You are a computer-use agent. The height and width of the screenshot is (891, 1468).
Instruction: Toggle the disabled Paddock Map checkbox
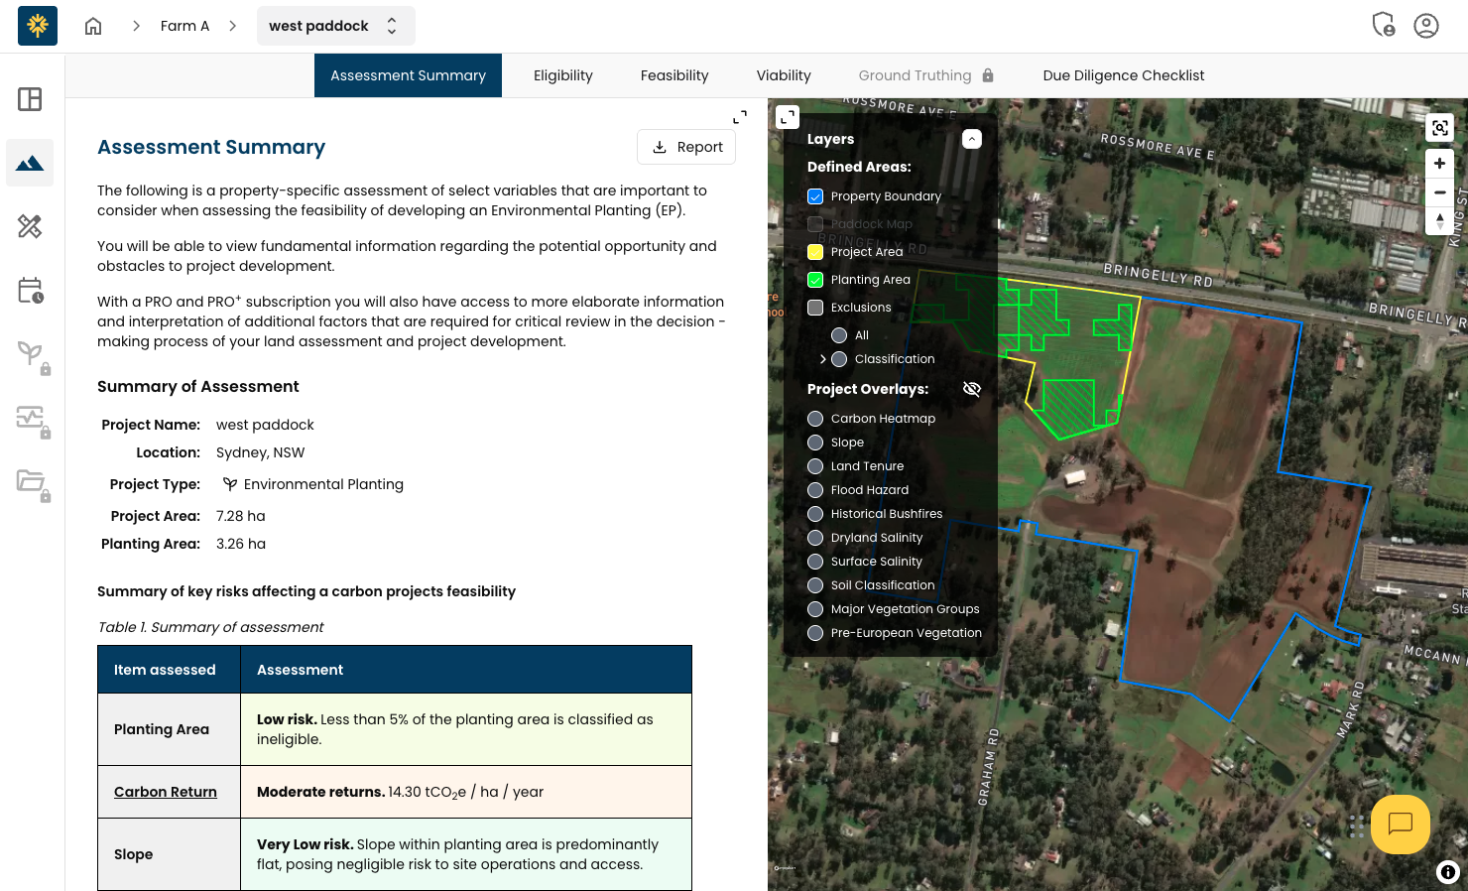coord(815,224)
